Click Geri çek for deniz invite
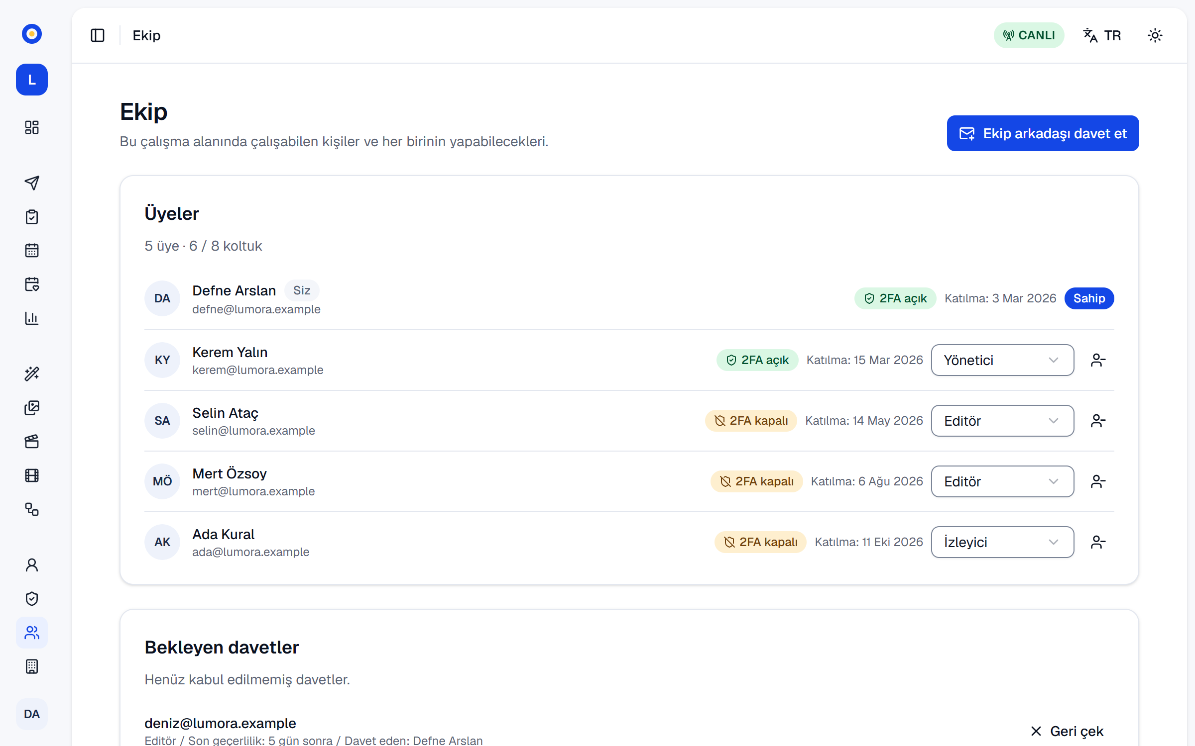 point(1067,731)
